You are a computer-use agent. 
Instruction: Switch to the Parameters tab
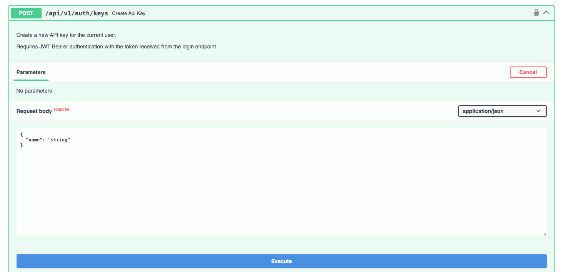(31, 72)
